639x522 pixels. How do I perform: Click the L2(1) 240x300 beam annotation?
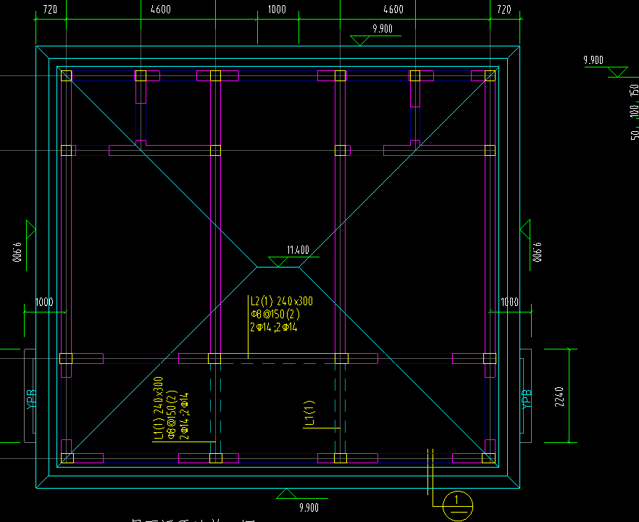[x=282, y=302]
